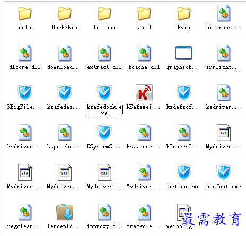Click the tnproxy.dll file icon

104,212
